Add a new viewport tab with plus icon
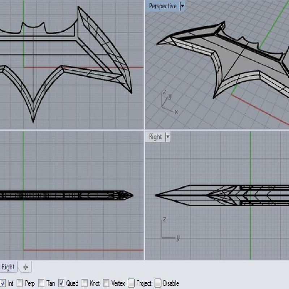Image resolution: width=289 pixels, height=289 pixels. click(25, 267)
